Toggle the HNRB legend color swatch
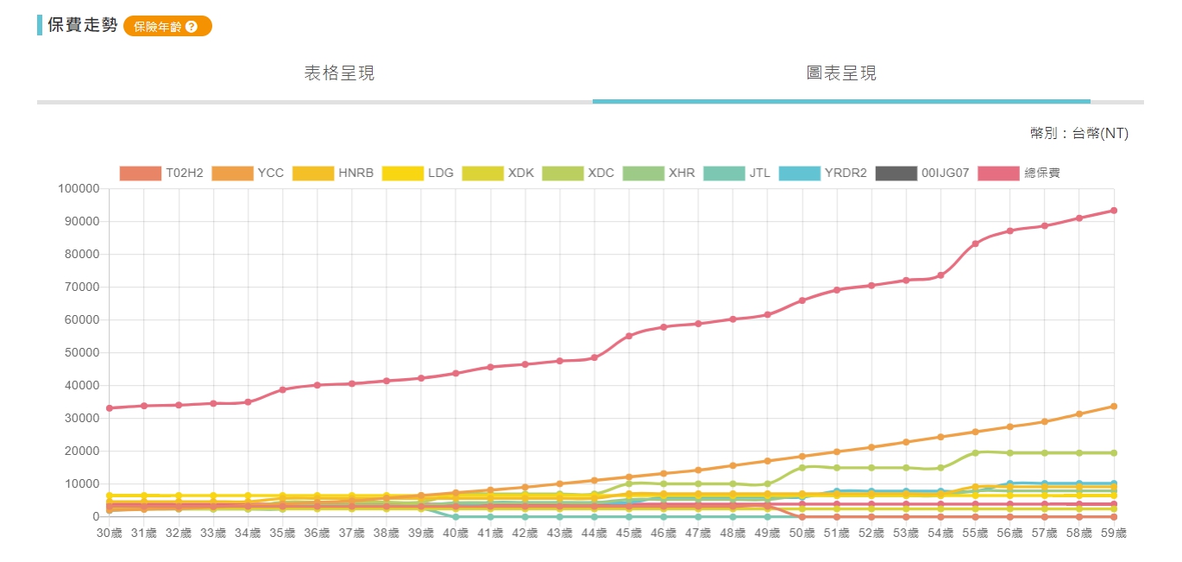This screenshot has width=1182, height=562. (x=312, y=174)
